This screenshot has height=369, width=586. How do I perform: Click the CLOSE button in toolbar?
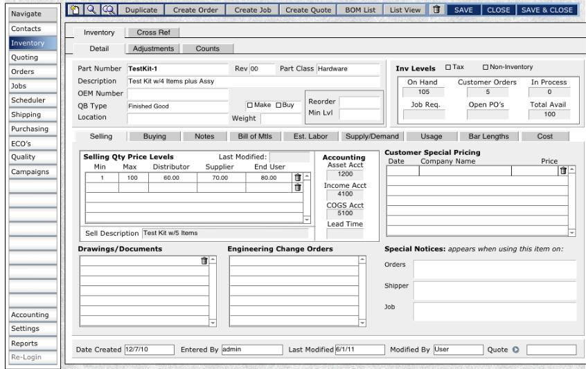tap(499, 10)
